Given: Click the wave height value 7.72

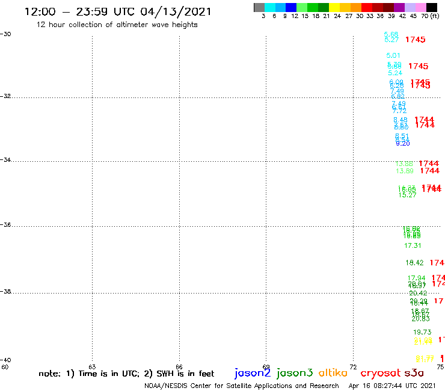Looking at the screenshot, I should pos(399,111).
